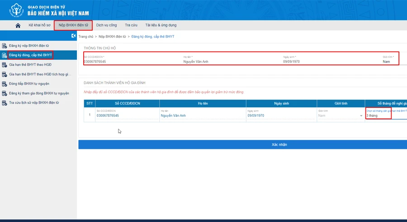Switch to Nộp BHXH điện tử tab

(x=73, y=25)
